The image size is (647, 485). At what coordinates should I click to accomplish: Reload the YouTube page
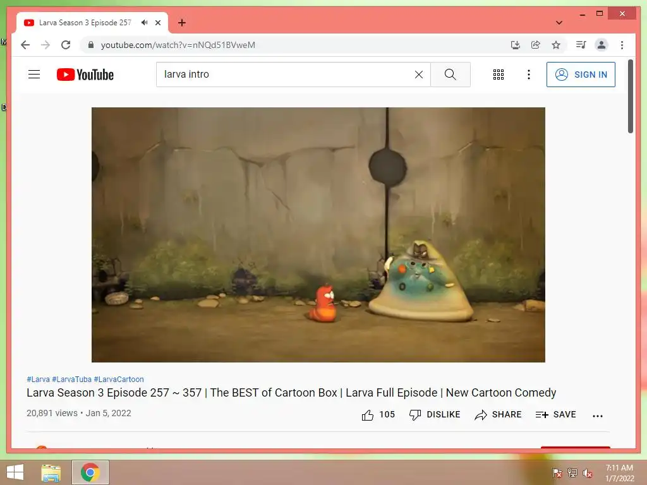pos(66,45)
